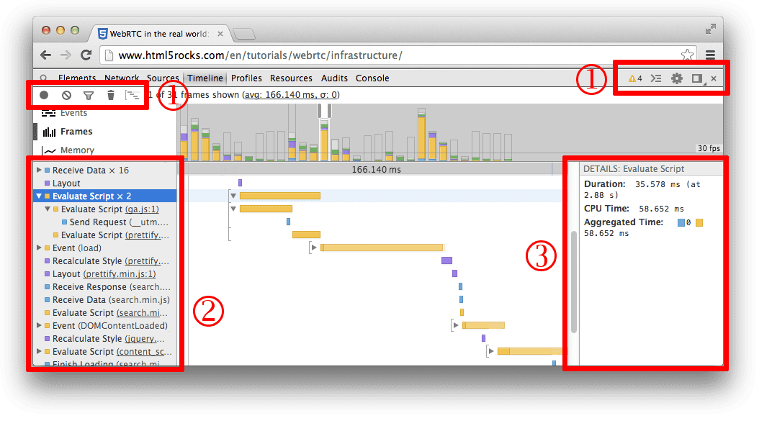
Task: Expand the Event (load) record
Action: [39, 248]
